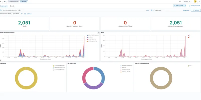Click the manager.name SIEM01 filter pill
This screenshot has height=100, width=201.
pyautogui.click(x=6, y=14)
